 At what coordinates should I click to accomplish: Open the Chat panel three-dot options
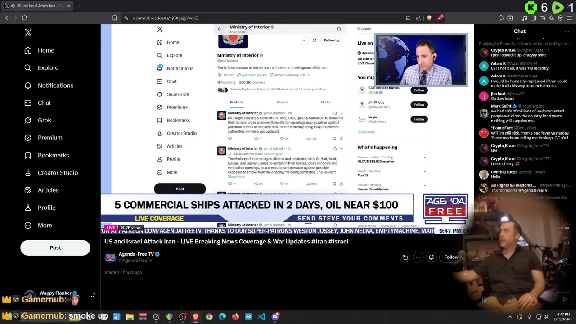(567, 31)
